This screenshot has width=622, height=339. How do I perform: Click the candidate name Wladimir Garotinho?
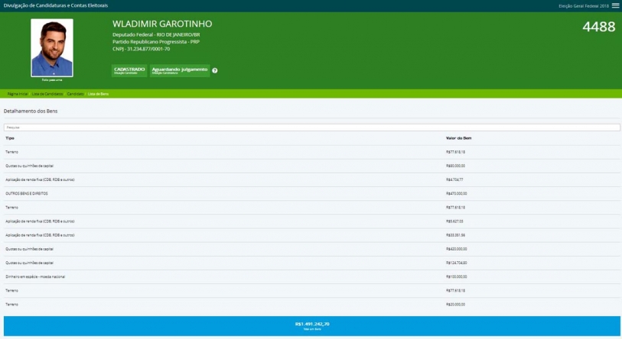[162, 24]
